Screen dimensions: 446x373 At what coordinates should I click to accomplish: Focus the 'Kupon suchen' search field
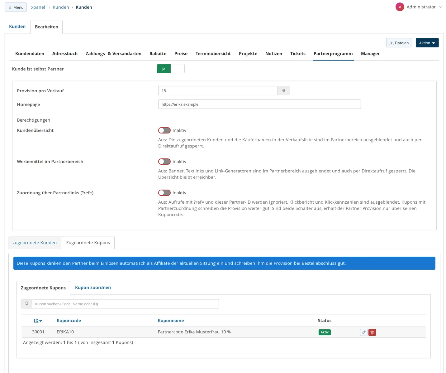125,304
